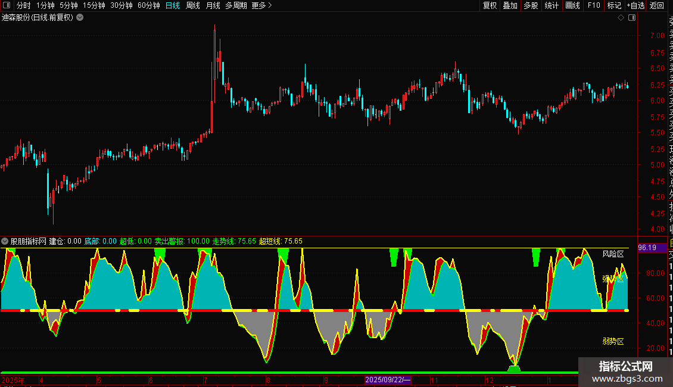Click the 卖出警报: 100.00 value
This screenshot has width=673, height=387.
[x=182, y=241]
